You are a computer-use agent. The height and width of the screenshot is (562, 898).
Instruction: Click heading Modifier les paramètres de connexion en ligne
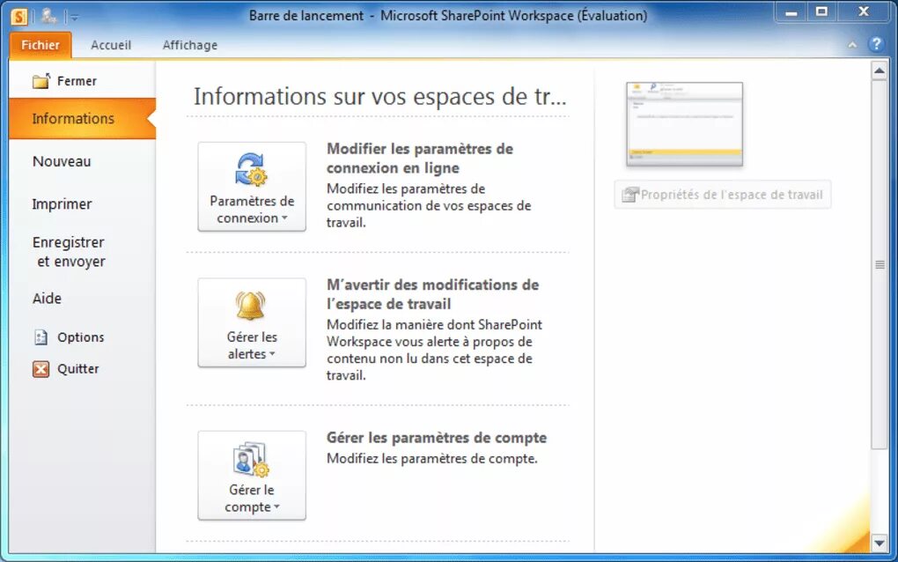click(x=420, y=158)
